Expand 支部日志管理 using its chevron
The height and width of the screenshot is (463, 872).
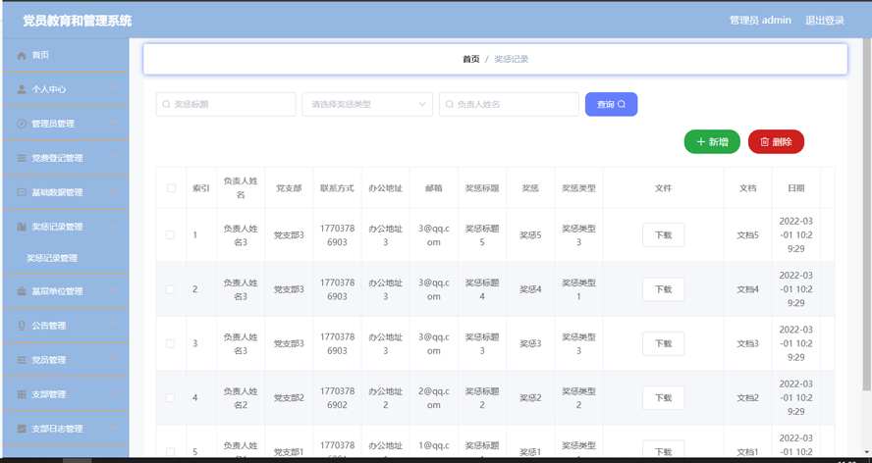[x=114, y=429]
